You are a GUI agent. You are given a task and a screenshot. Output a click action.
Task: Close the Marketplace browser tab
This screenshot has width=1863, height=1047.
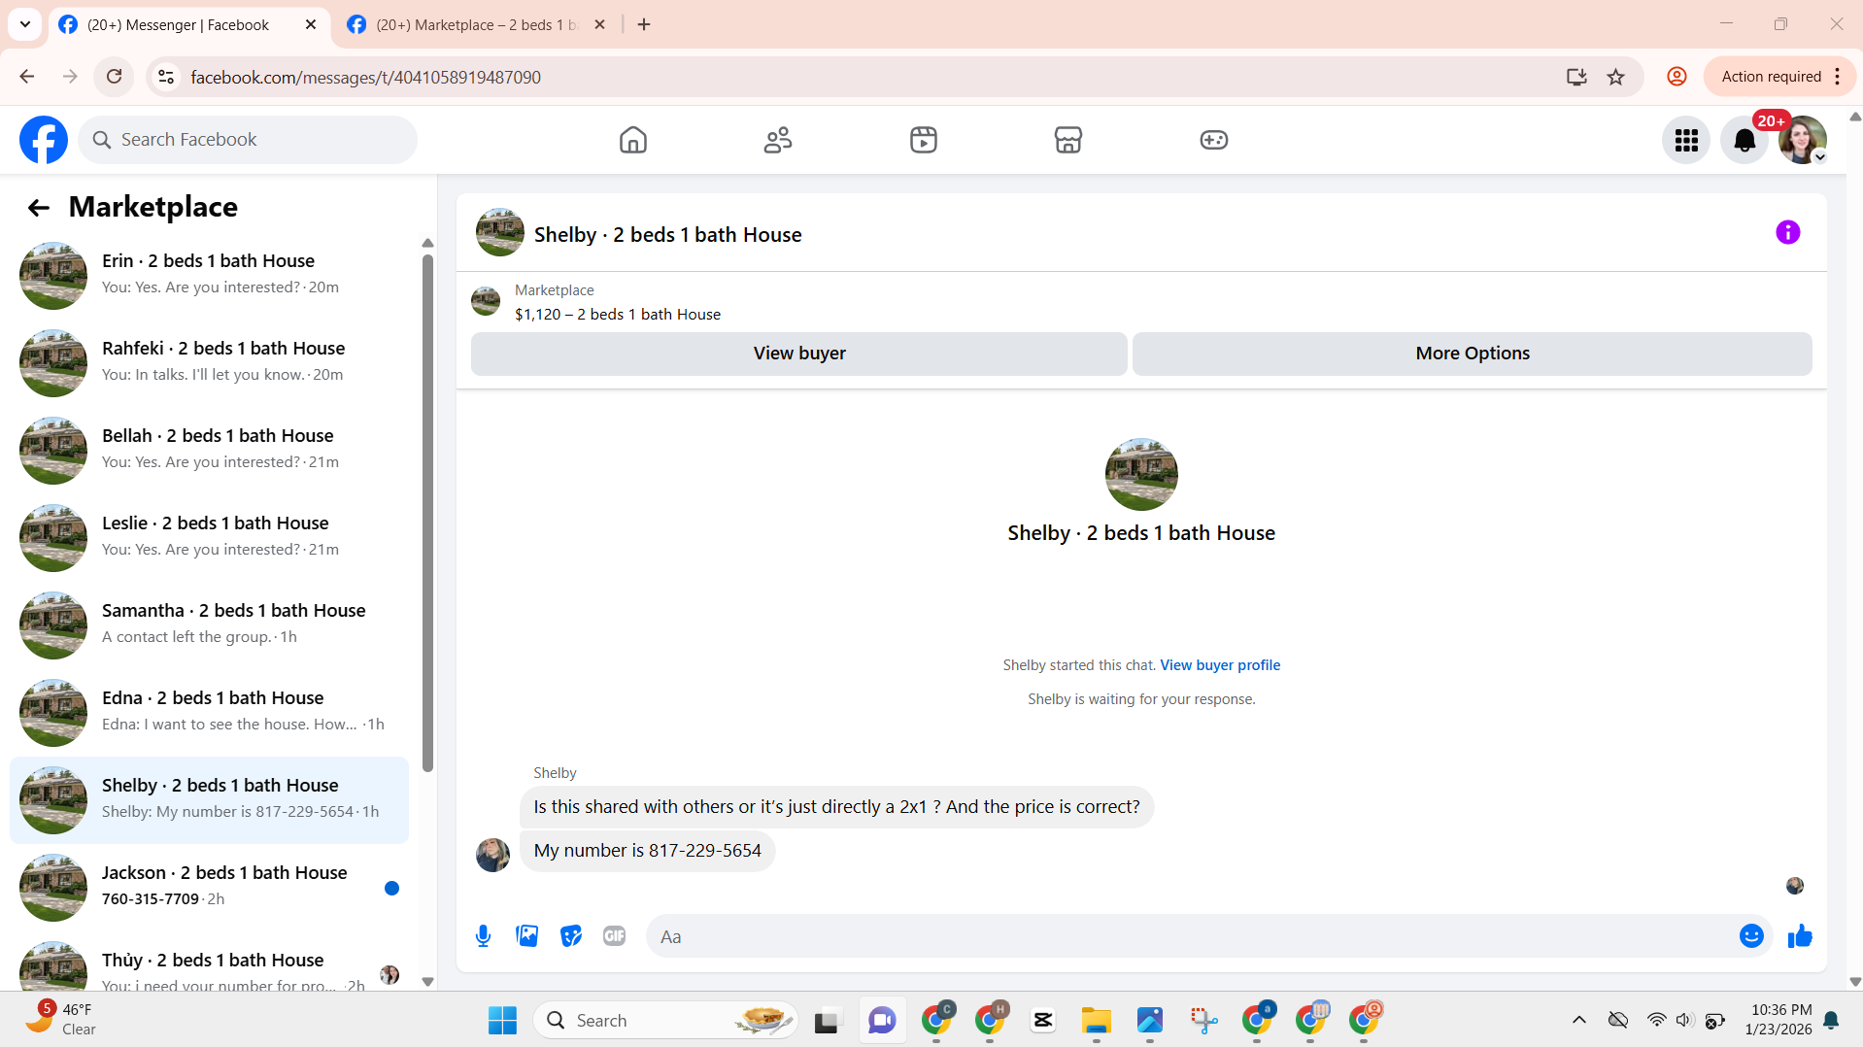[599, 25]
